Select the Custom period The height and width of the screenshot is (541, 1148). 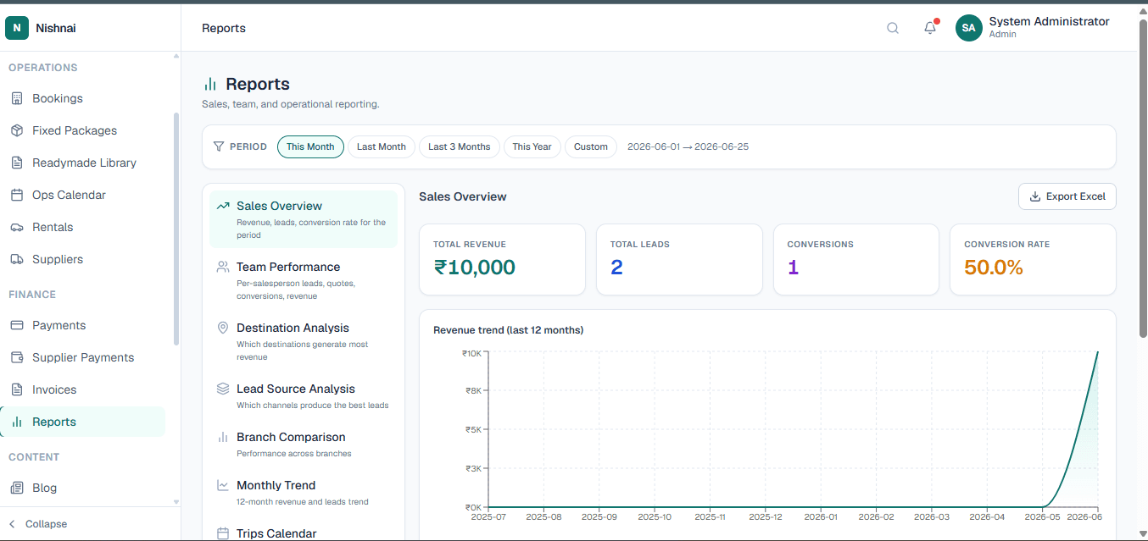coord(591,146)
